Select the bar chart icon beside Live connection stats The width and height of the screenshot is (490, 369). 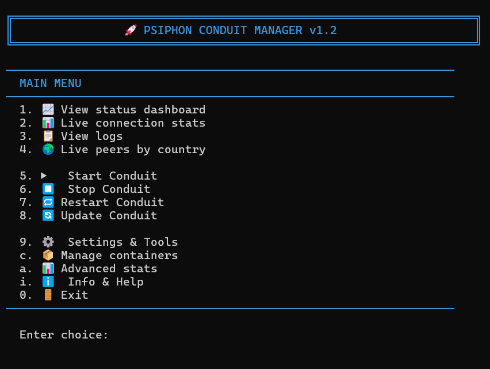[48, 123]
